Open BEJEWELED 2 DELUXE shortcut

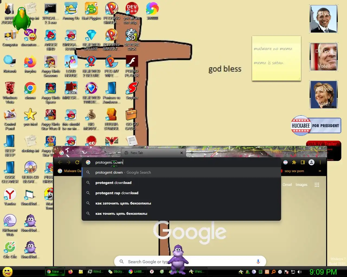coord(91,67)
